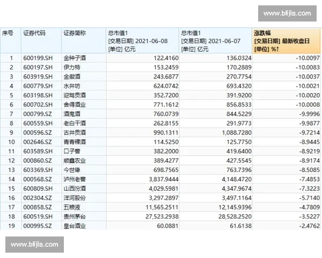
Task: Click the stock name 口子窖
Action: coord(72,151)
